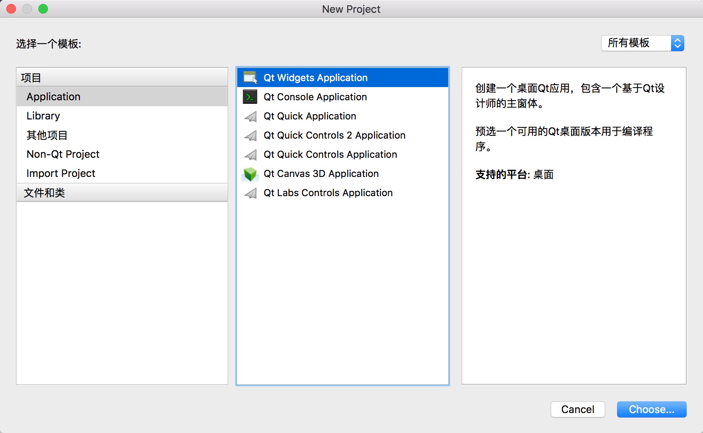Screen dimensions: 703x433
Task: Open the 所有模板 template filter dropdown
Action: point(643,43)
